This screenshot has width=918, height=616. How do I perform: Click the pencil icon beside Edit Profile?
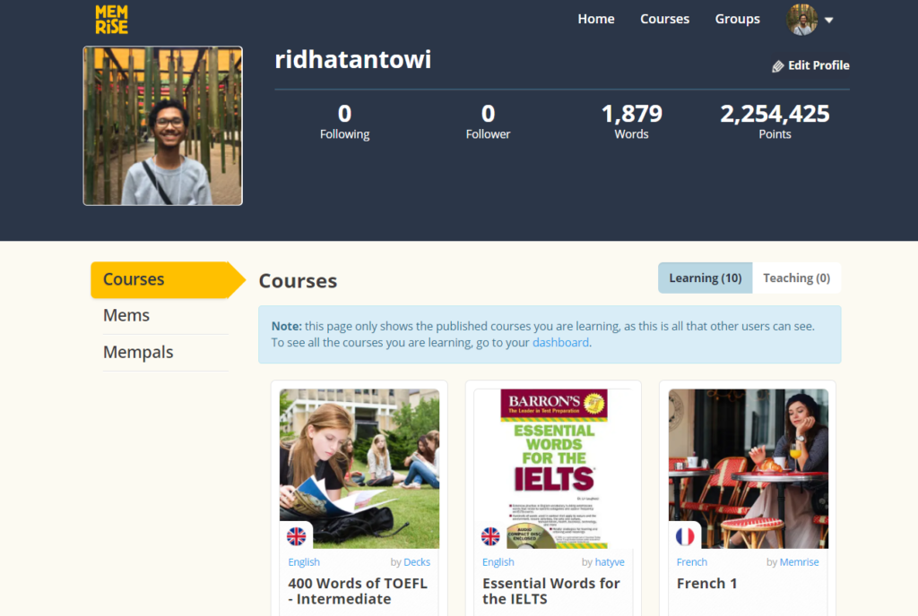778,66
